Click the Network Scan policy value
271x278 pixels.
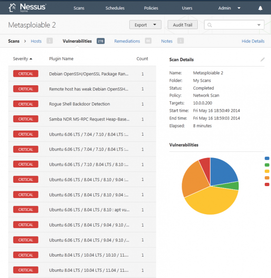click(206, 95)
